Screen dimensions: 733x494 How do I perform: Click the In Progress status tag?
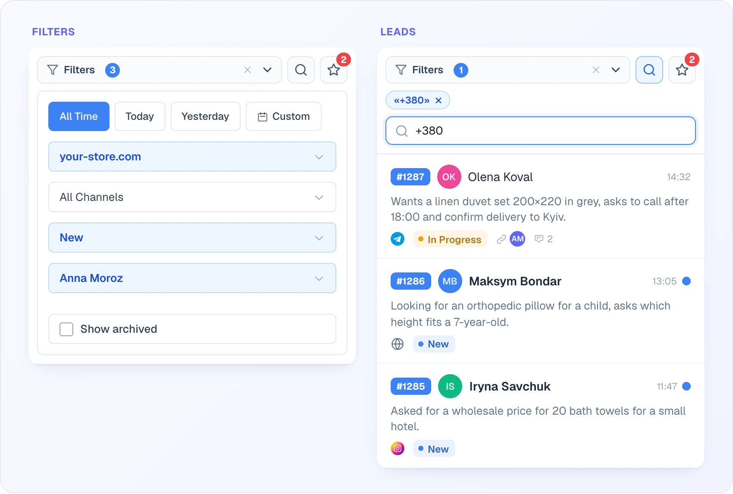tap(450, 239)
